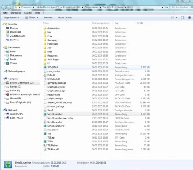Image resolution: width=193 pixels, height=170 pixels.
Task: Toggle the preview pane icon
Action: [183, 17]
